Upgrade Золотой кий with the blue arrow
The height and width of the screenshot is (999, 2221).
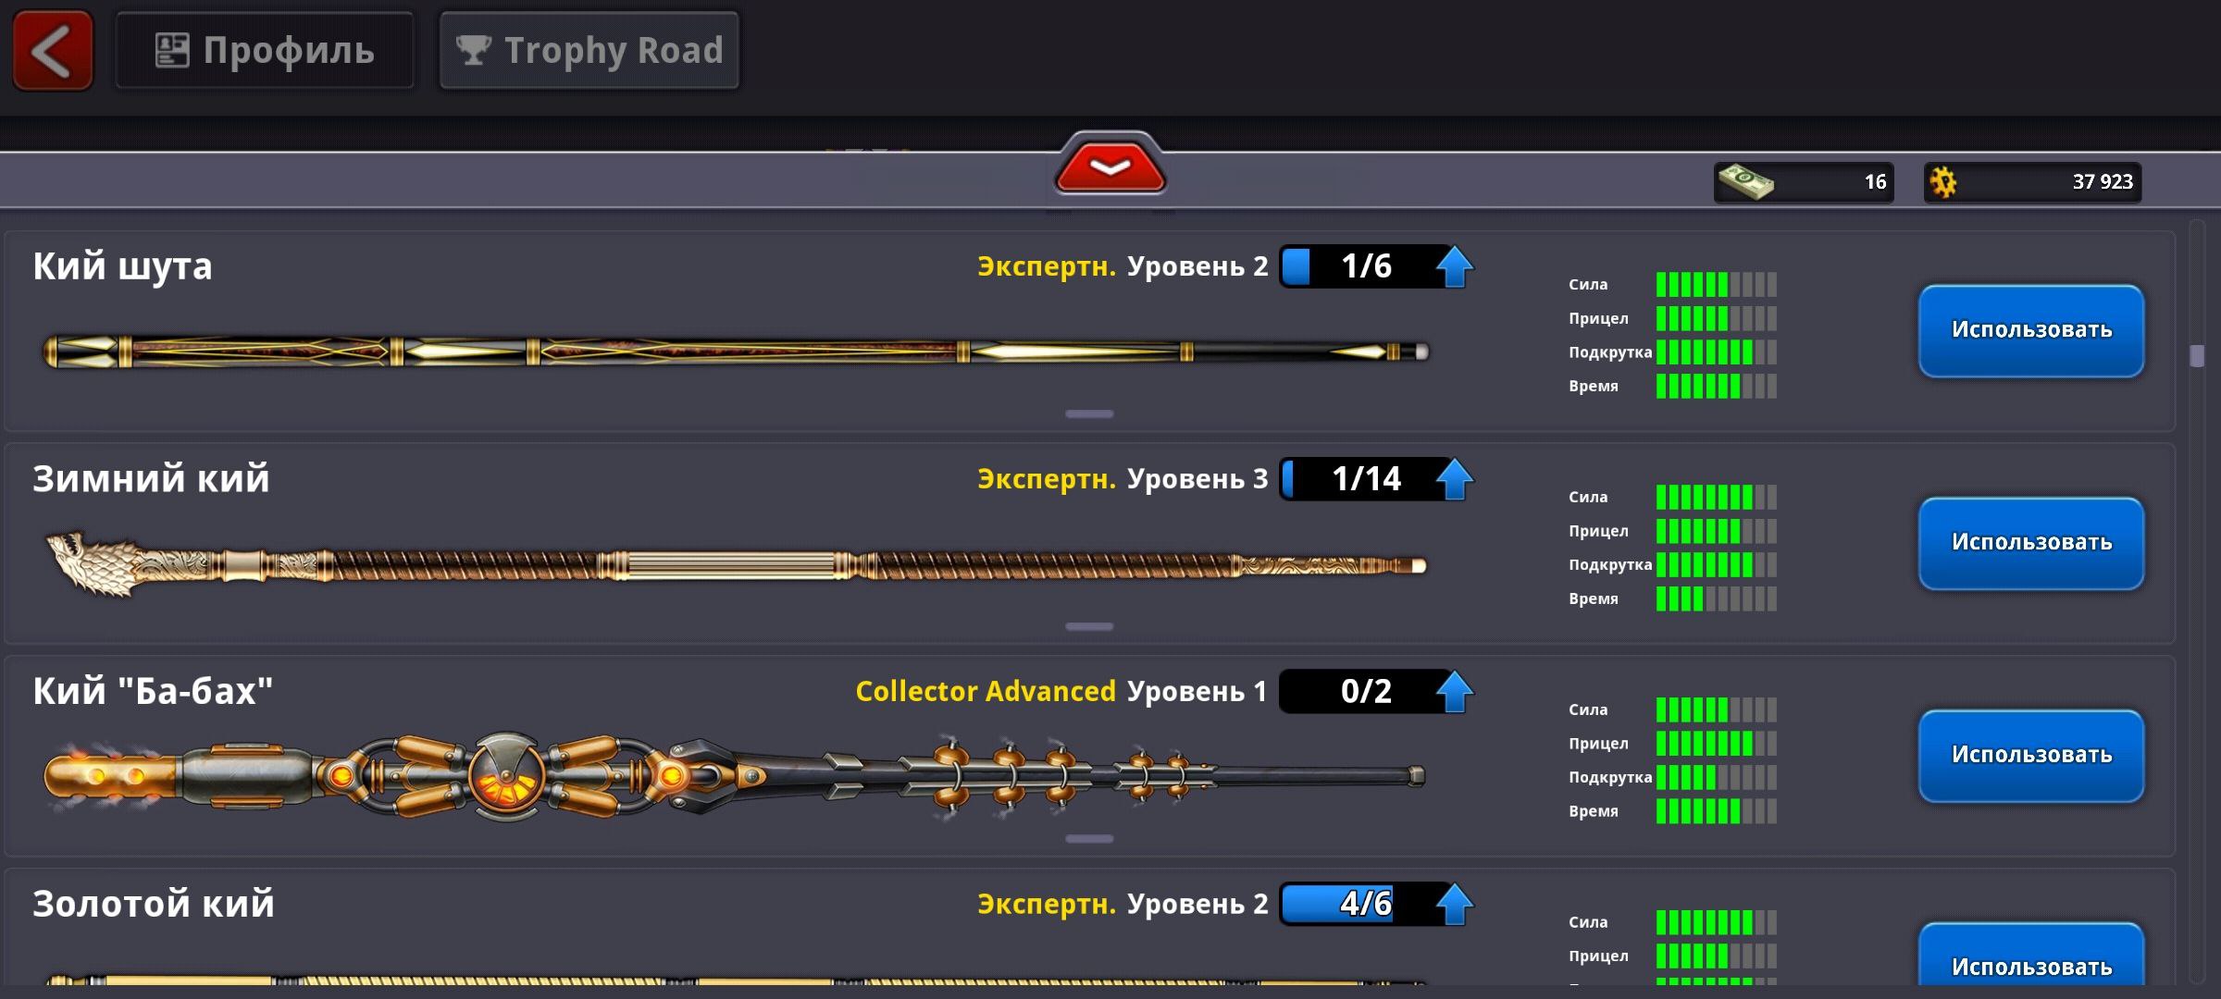coord(1455,905)
